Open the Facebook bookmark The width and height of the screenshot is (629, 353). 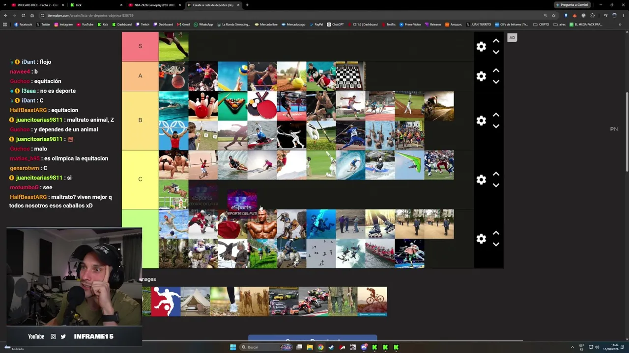(x=23, y=25)
